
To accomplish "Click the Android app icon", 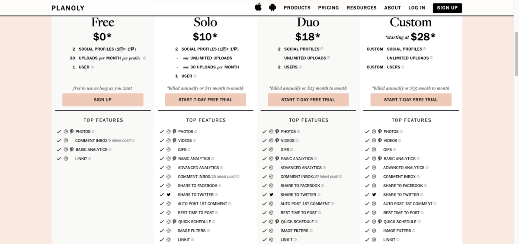I will (272, 7).
